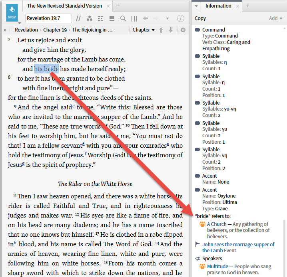Open the Multitude speaker link
Image resolution: width=287 pixels, height=277 pixels.
(217, 266)
